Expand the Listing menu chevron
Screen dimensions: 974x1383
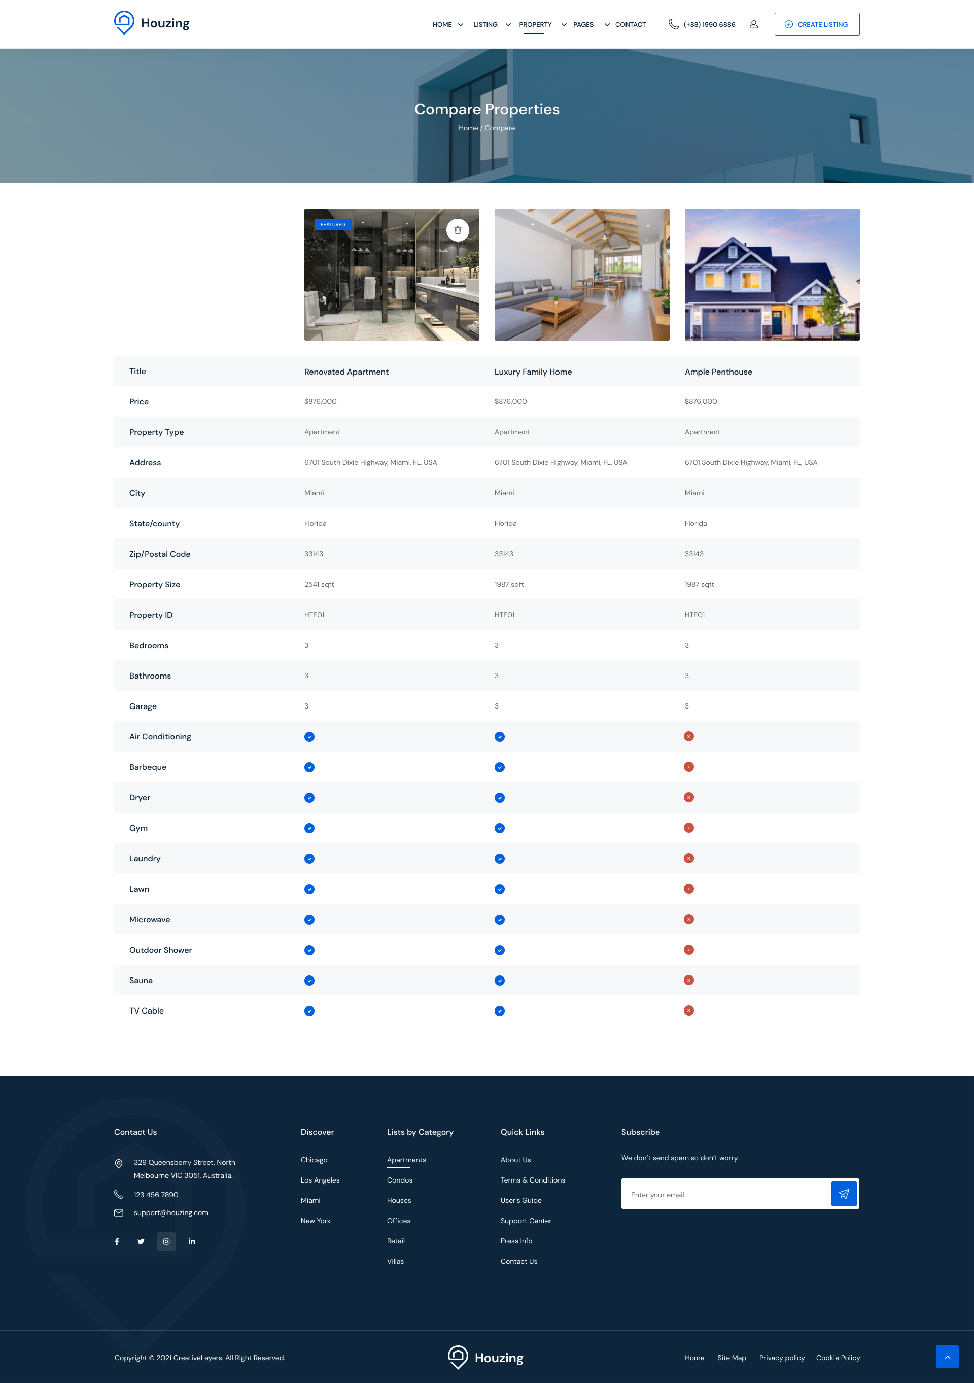508,25
